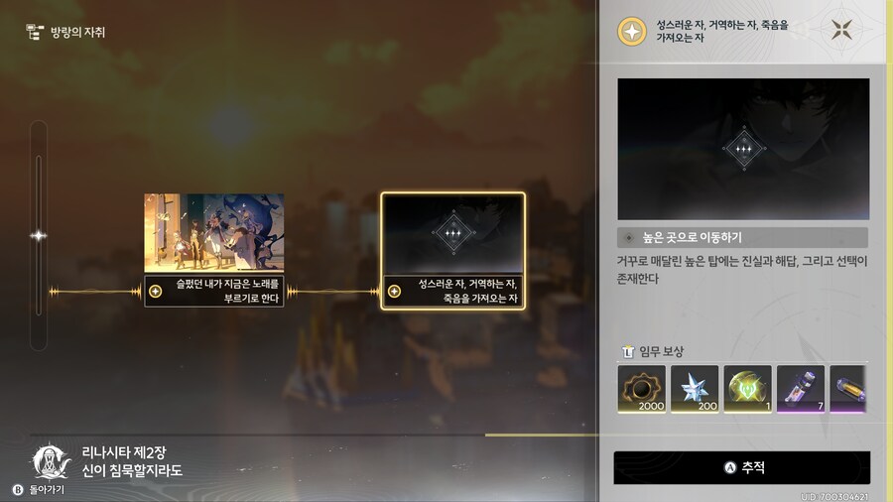The height and width of the screenshot is (502, 893).
Task: Click the 방랑의 자취 title at the top
Action: (x=78, y=32)
